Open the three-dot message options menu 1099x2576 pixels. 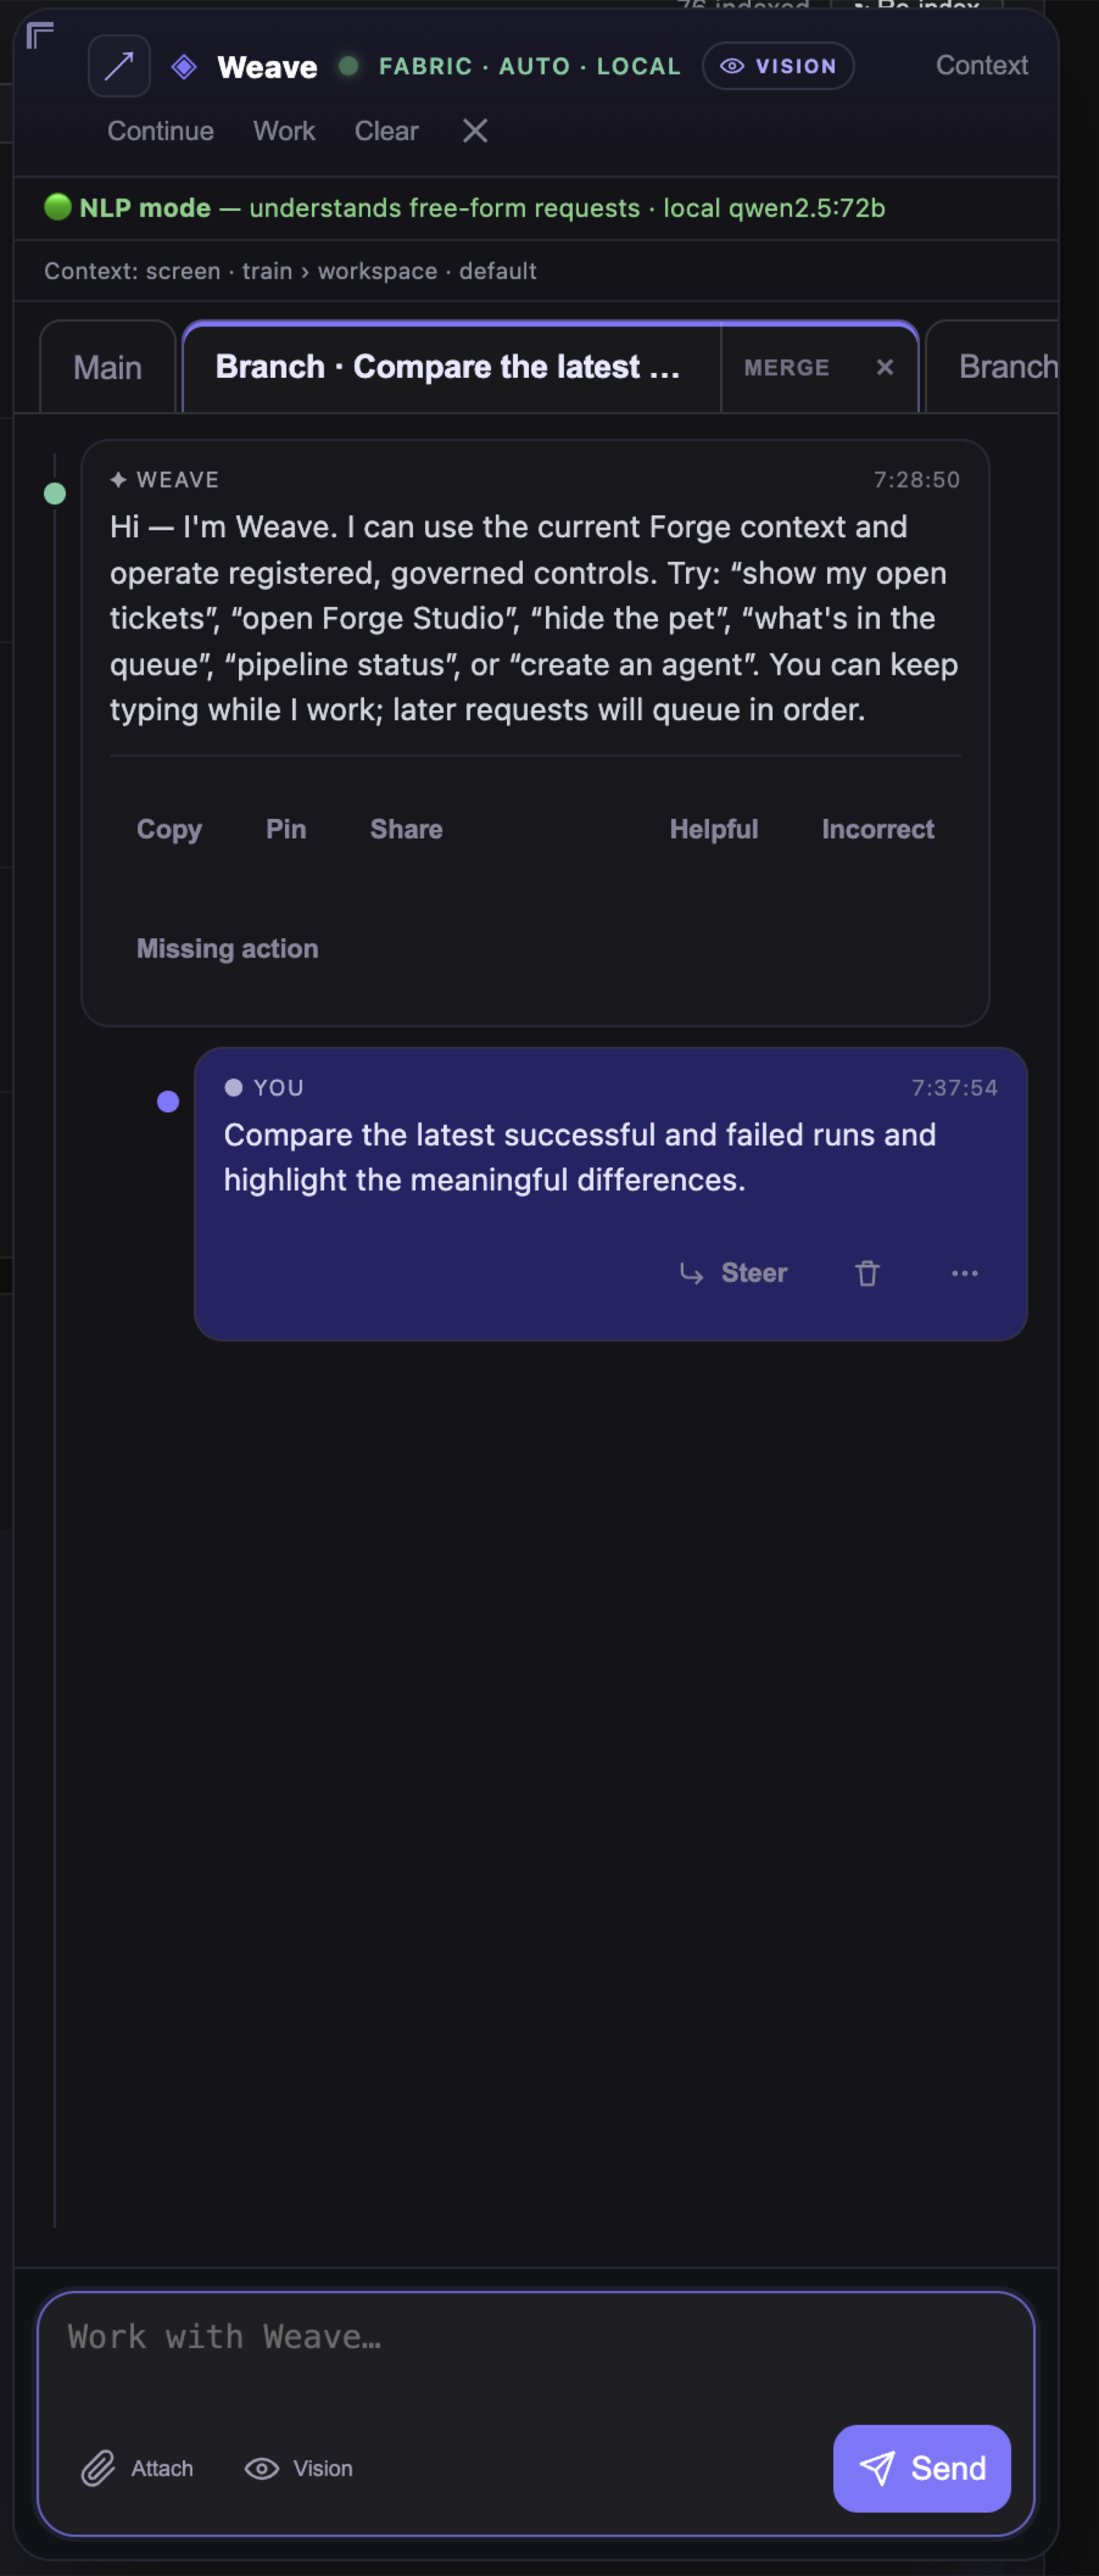pyautogui.click(x=964, y=1273)
